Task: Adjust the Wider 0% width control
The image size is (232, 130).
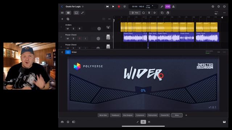Action: [143, 90]
